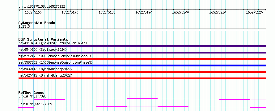Click the dgv57e214 variant label

pos(55,56)
